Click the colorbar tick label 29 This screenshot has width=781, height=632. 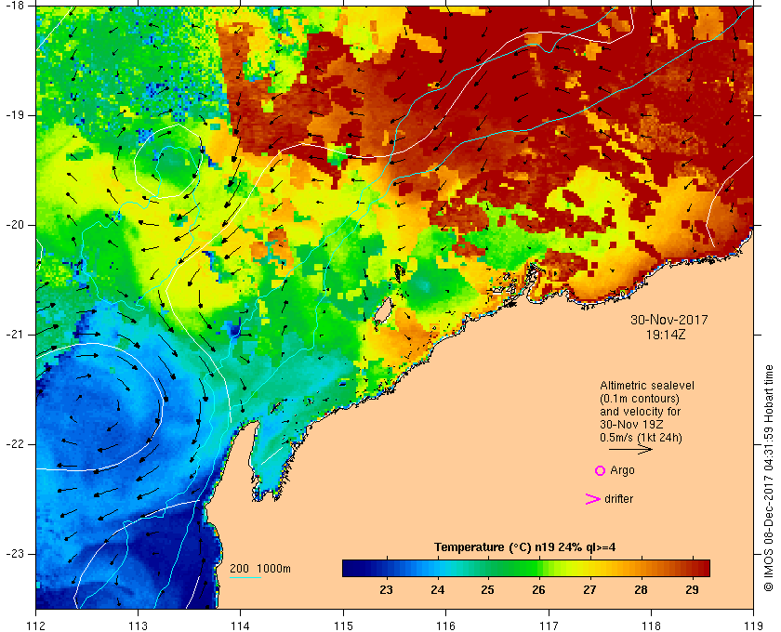[x=692, y=590]
